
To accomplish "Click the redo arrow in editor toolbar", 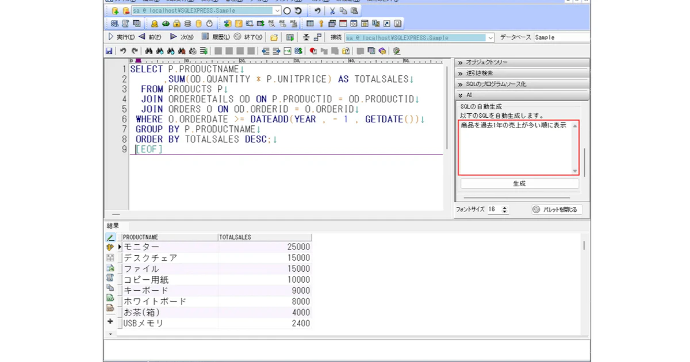I will 135,51.
